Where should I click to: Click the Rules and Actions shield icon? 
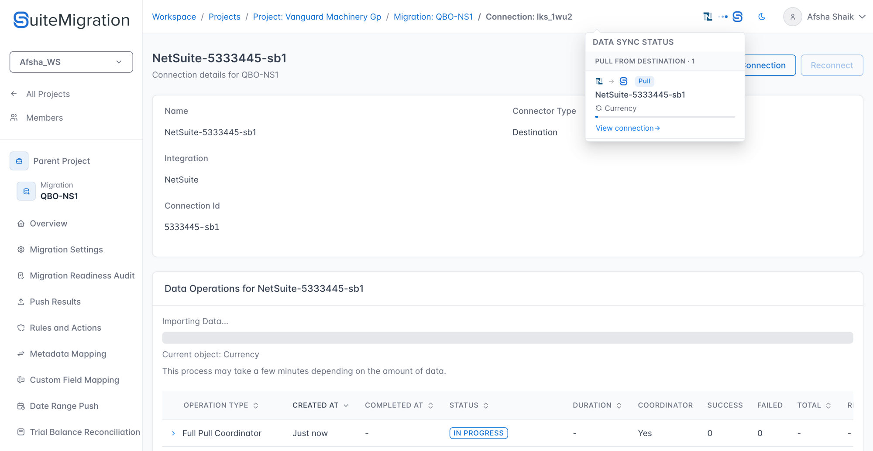point(21,328)
